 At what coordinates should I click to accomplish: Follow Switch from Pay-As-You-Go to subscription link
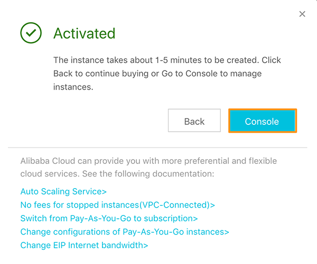point(109,219)
